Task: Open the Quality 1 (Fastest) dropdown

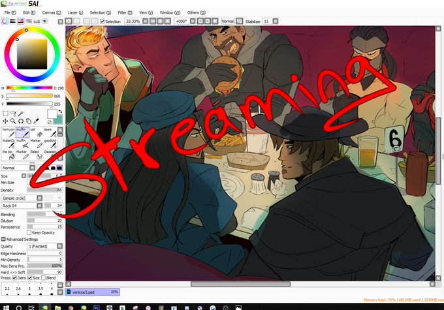Action: click(x=60, y=246)
